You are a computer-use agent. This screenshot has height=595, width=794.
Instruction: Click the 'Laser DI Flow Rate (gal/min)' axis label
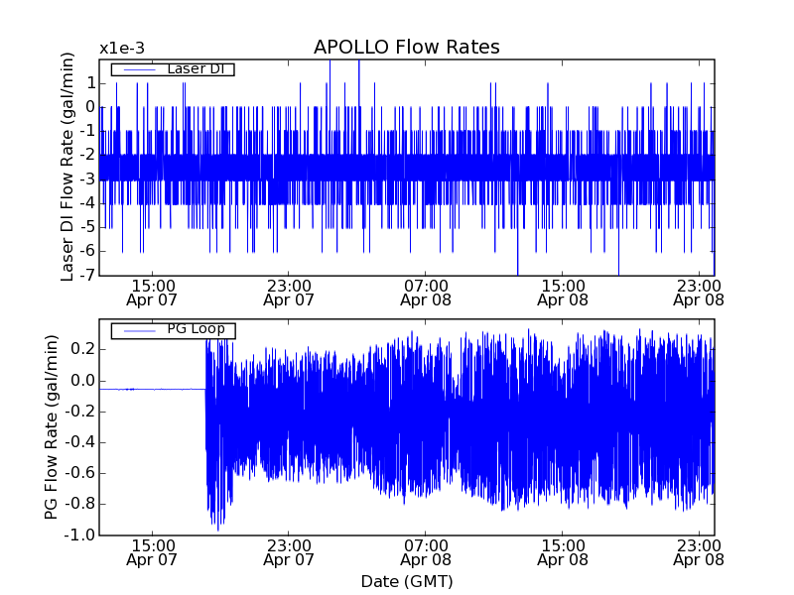pyautogui.click(x=66, y=167)
